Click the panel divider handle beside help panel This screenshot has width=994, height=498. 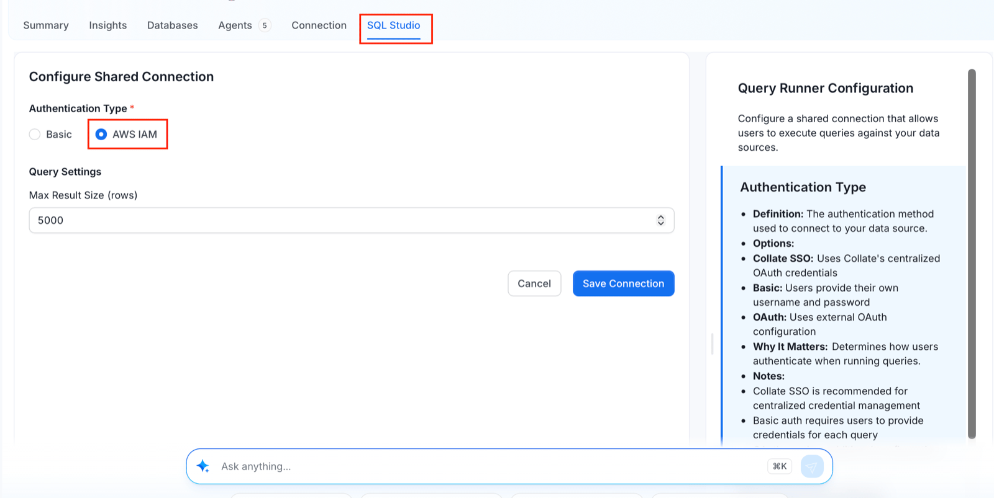click(713, 344)
